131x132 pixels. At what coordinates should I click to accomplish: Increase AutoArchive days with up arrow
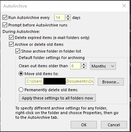click(x=68, y=16)
